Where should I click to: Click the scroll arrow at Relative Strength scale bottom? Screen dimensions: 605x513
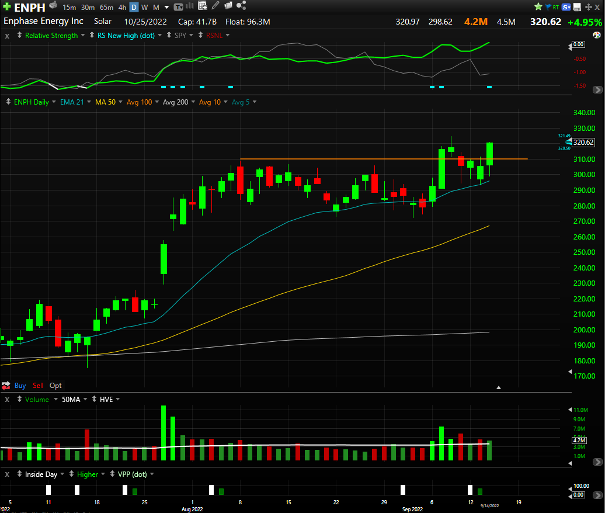[x=597, y=89]
